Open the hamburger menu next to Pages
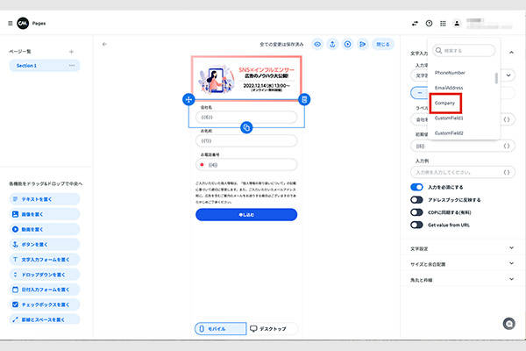This screenshot has height=351, width=526. click(11, 23)
